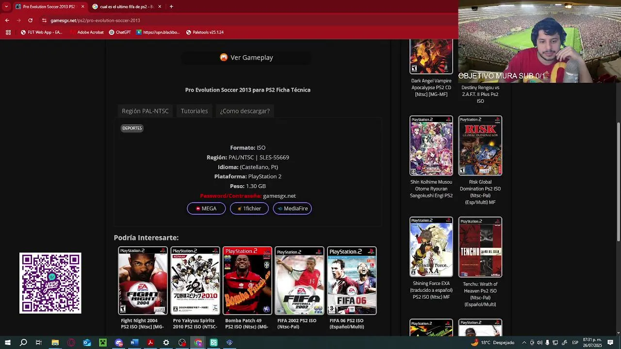Click the DEPORTES category tag
The width and height of the screenshot is (621, 349).
click(132, 128)
